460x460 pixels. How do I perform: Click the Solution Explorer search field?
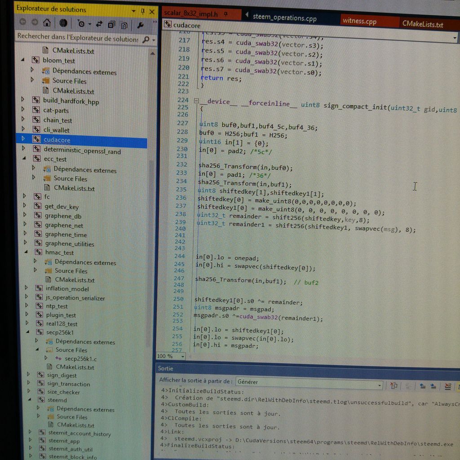(76, 39)
